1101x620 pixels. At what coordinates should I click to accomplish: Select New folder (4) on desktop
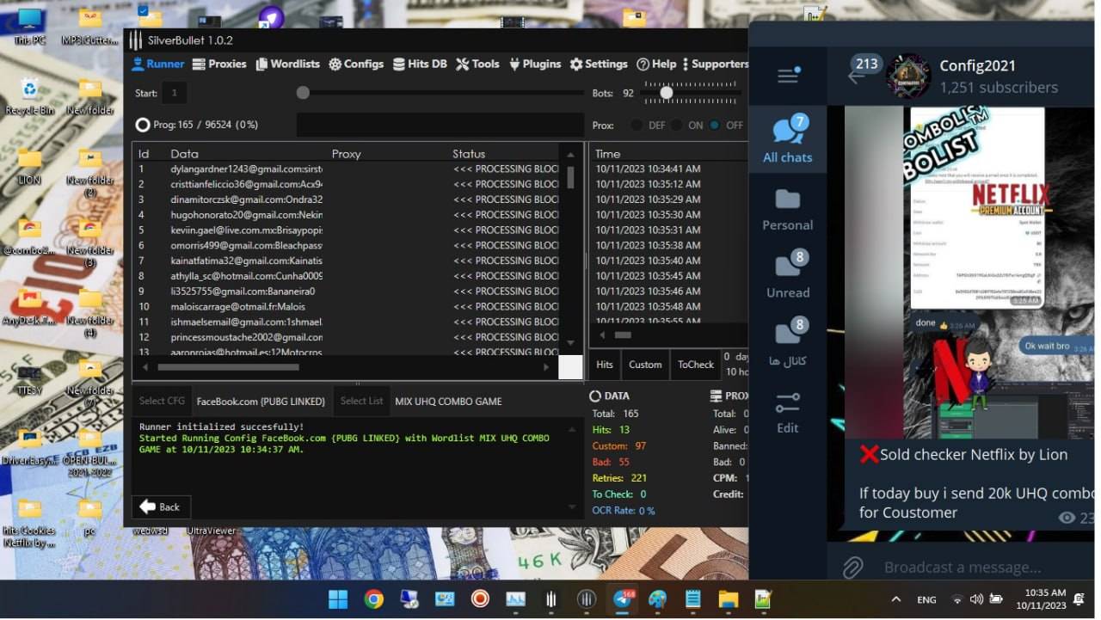click(x=89, y=311)
